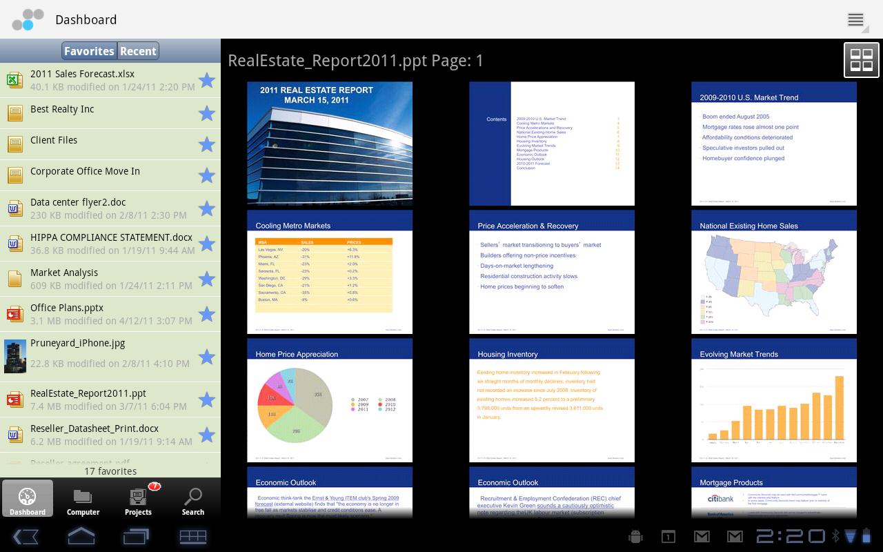Tap the Bluetooth status icon

835,536
